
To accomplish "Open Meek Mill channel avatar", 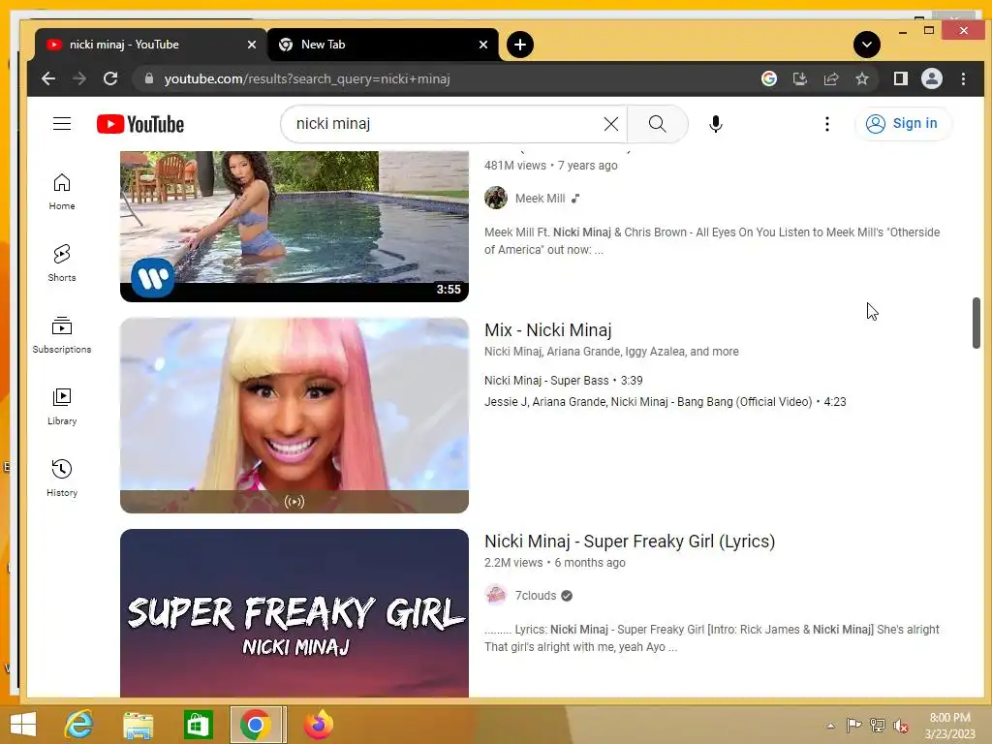I will tap(496, 198).
